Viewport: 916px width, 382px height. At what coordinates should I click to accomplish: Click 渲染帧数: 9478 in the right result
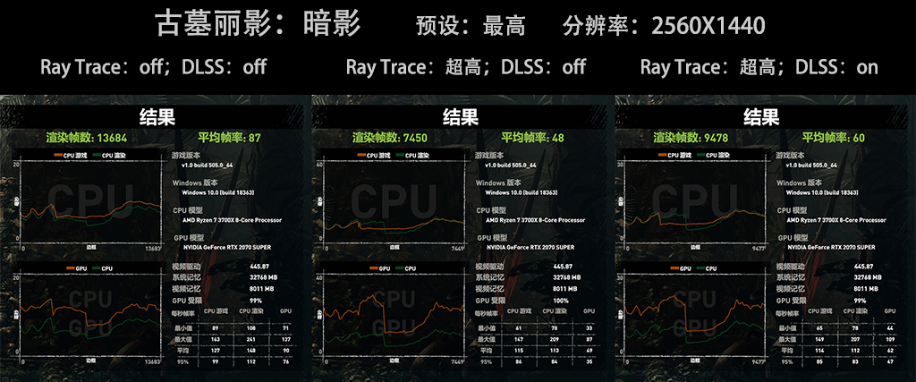[x=691, y=138]
